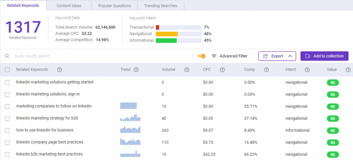353x160 pixels.
Task: Toggle the orange filter switch
Action: pyautogui.click(x=202, y=56)
